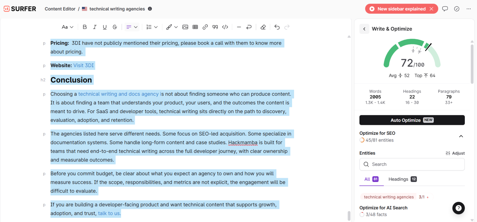
Task: Click the sidebar vertical scrollbar
Action: (x=472, y=64)
